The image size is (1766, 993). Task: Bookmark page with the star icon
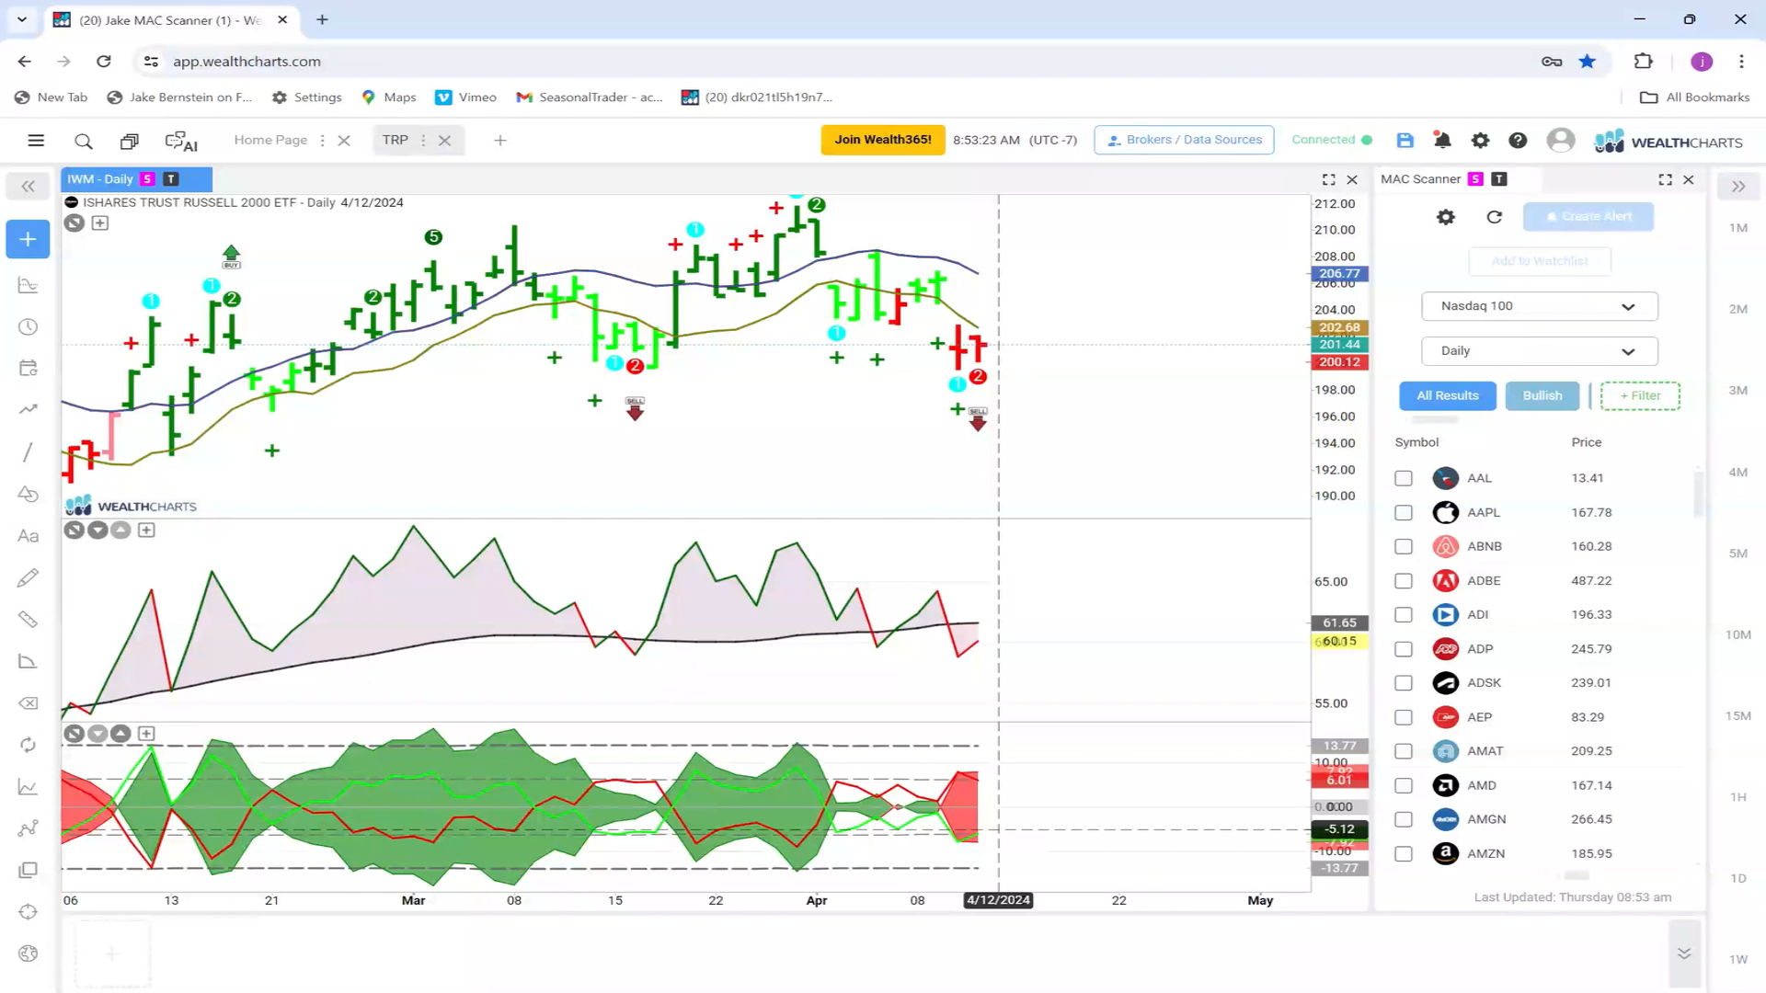(x=1587, y=62)
